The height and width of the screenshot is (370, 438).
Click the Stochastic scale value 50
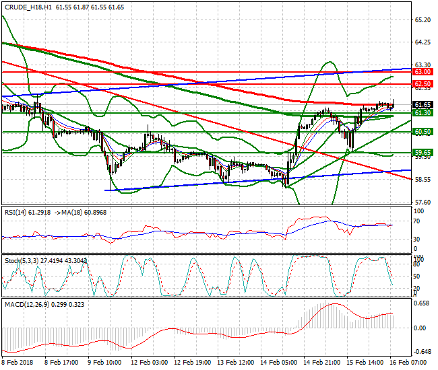416,276
